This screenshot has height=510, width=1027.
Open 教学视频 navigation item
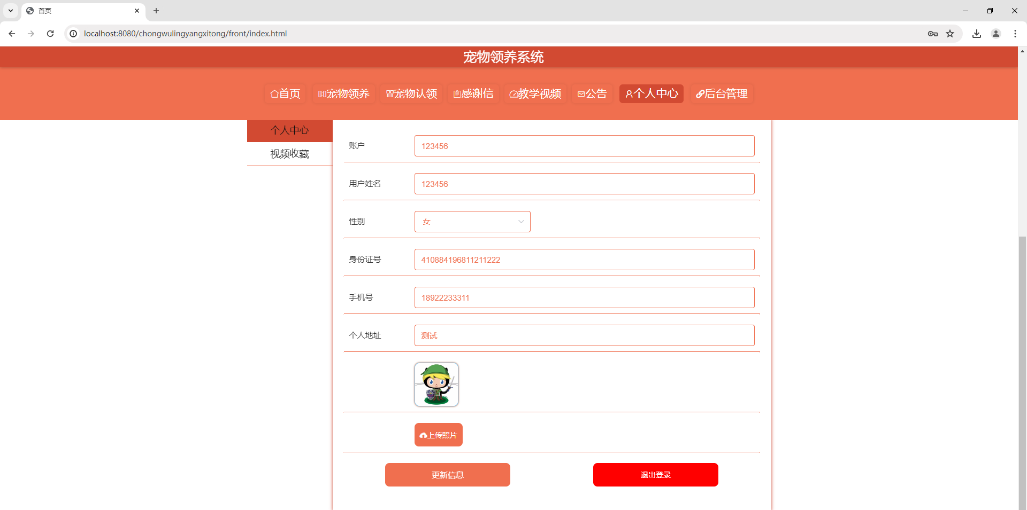pos(535,94)
